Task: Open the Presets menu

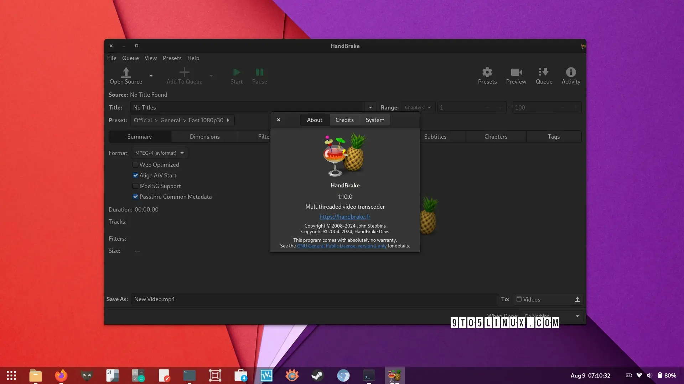Action: click(172, 58)
